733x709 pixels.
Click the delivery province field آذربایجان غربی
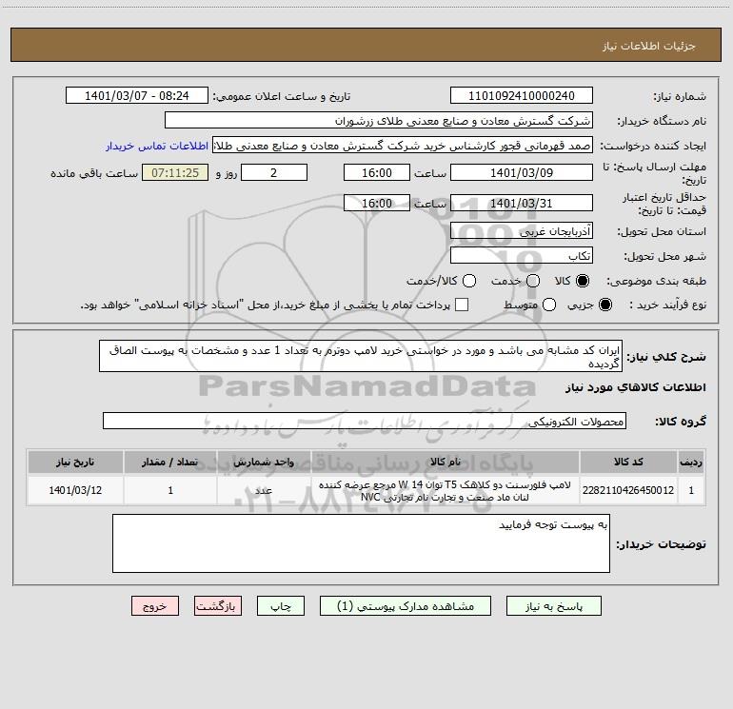(x=522, y=231)
